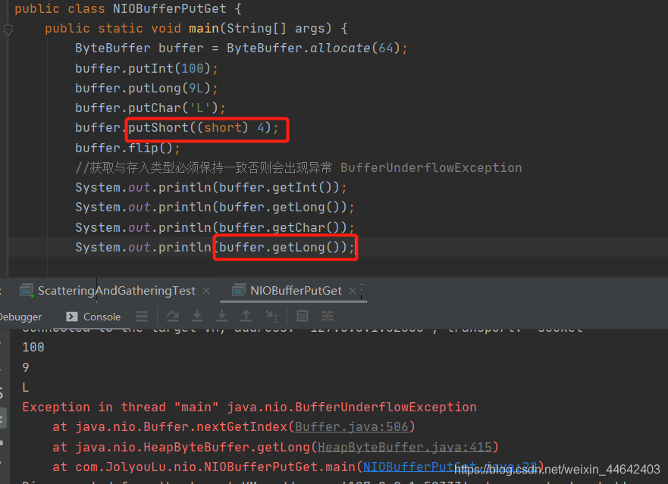The height and width of the screenshot is (484, 668).
Task: Click the Step Out debugger icon
Action: pyautogui.click(x=246, y=316)
